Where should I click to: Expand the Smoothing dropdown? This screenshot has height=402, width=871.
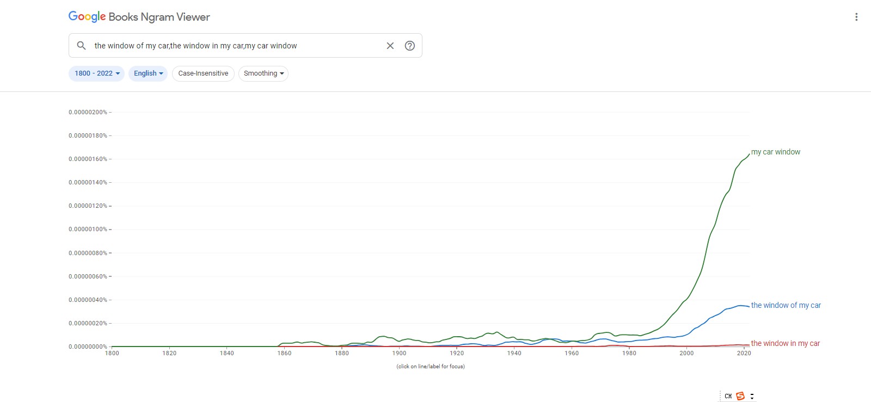coord(263,73)
